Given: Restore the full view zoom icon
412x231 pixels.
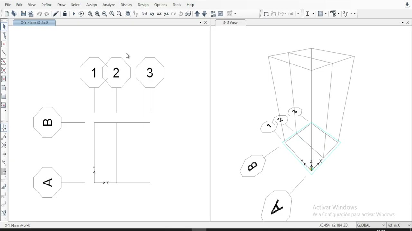Looking at the screenshot, I should [97, 13].
